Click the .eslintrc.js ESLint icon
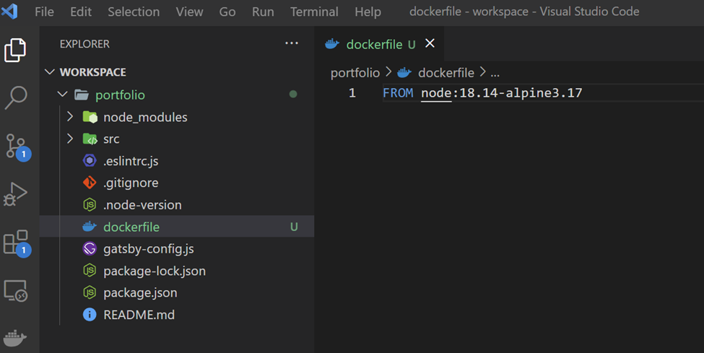Image resolution: width=704 pixels, height=353 pixels. [x=90, y=161]
